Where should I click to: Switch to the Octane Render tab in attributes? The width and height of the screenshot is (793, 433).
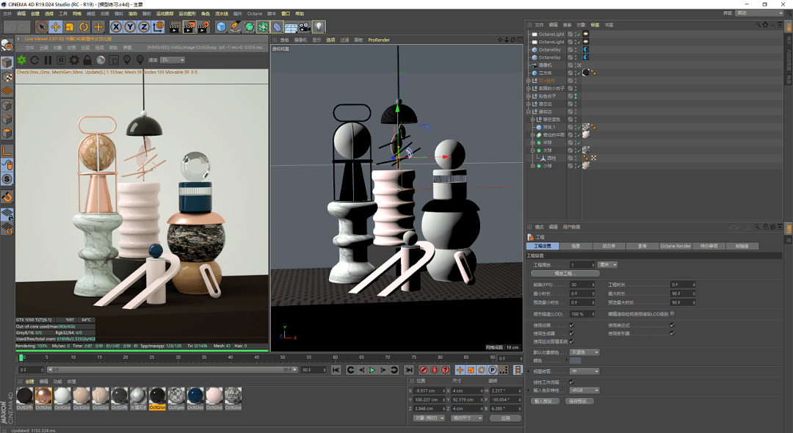tap(676, 246)
